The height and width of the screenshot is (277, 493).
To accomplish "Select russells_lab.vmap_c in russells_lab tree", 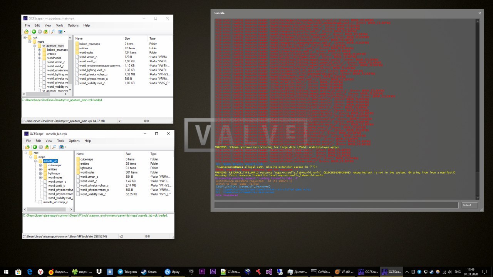I will tap(55, 202).
